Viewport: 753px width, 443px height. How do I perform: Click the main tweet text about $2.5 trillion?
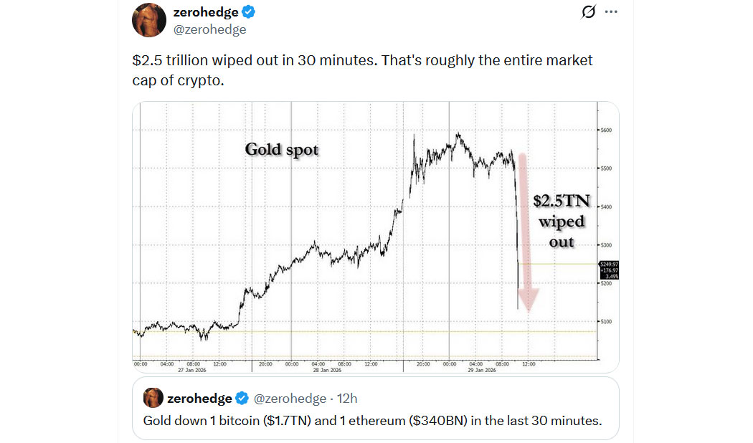pos(362,70)
